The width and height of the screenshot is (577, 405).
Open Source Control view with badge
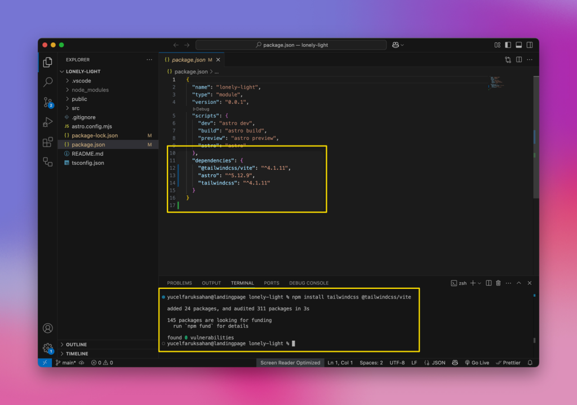(x=48, y=102)
